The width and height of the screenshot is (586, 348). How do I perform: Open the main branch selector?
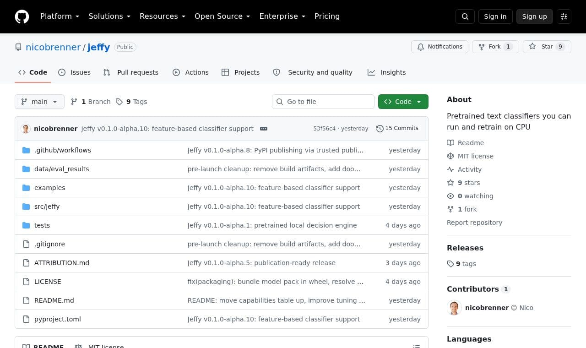(x=39, y=102)
